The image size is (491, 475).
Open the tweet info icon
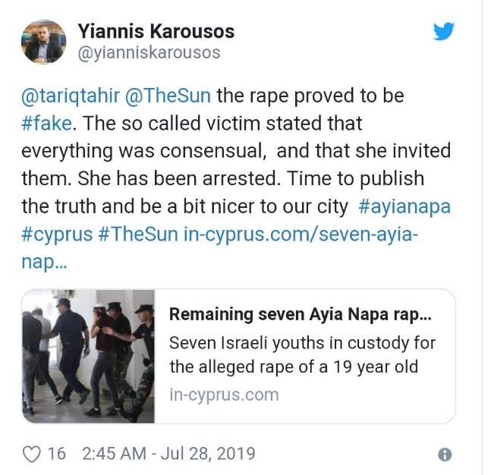coord(445,455)
